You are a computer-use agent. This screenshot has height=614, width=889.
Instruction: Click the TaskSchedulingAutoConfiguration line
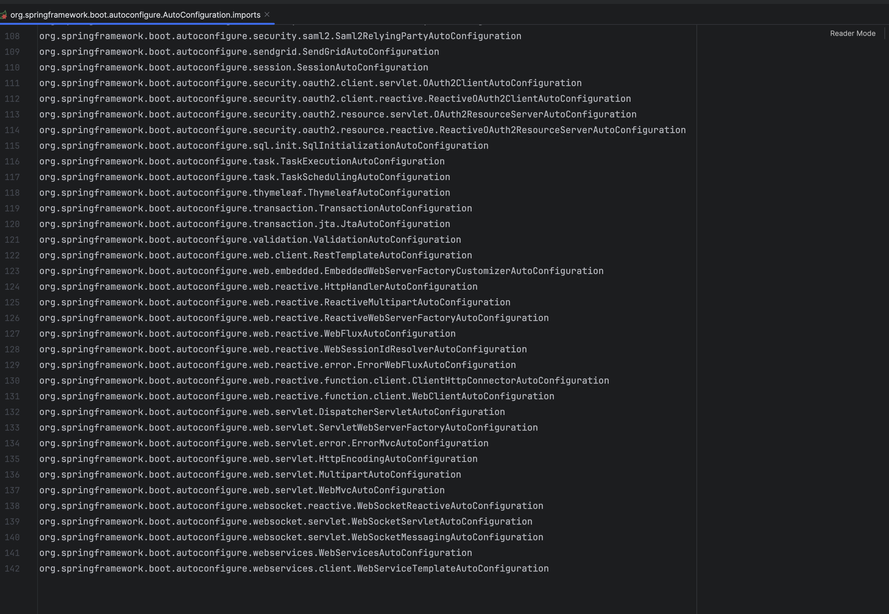click(x=244, y=177)
